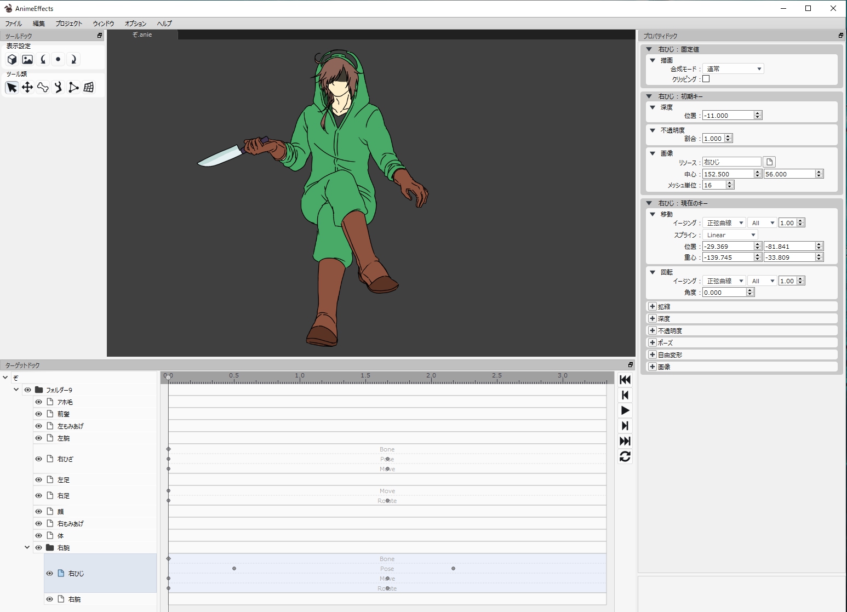Click the canvas rotate counterclockwise icon
847x612 pixels.
click(43, 59)
